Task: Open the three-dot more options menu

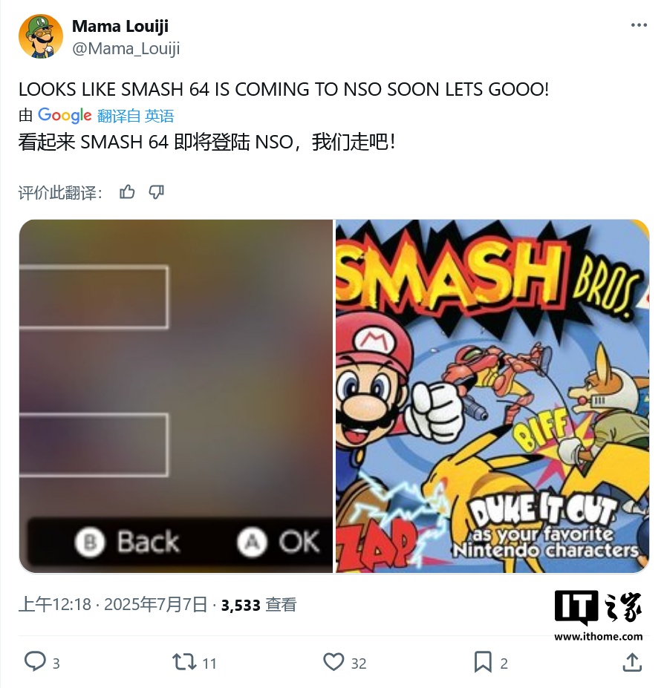Action: pos(639,25)
